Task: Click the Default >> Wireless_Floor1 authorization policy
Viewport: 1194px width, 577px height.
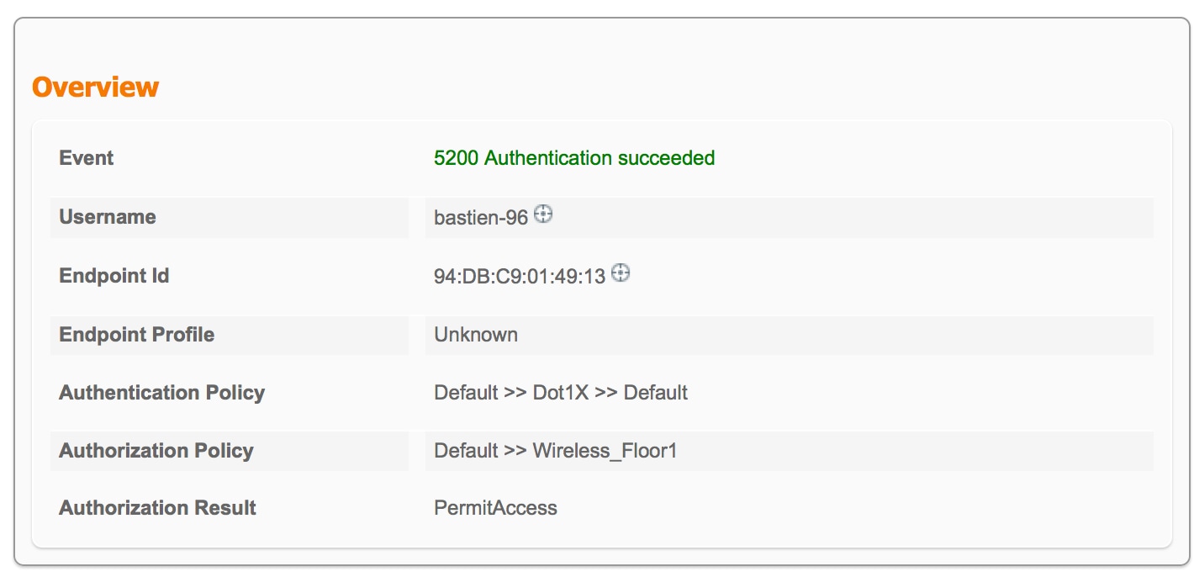Action: point(556,451)
